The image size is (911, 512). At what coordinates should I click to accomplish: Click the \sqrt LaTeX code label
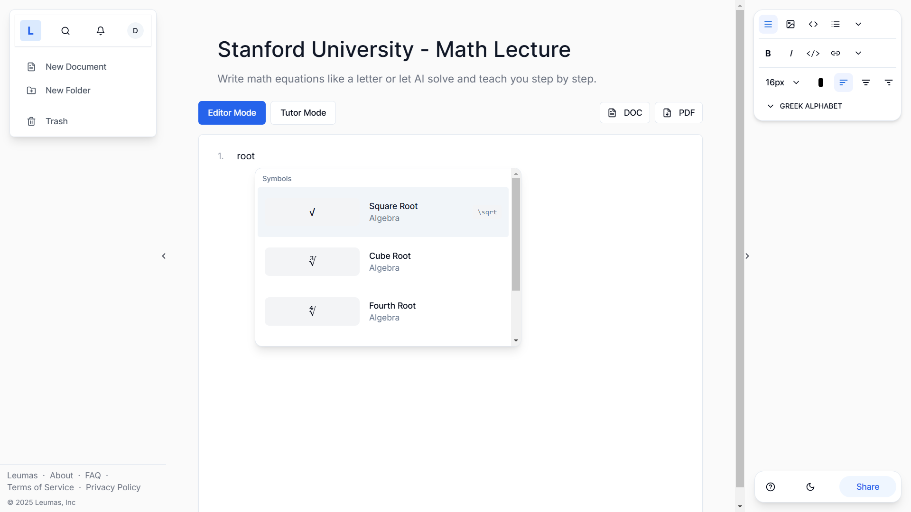click(x=487, y=212)
